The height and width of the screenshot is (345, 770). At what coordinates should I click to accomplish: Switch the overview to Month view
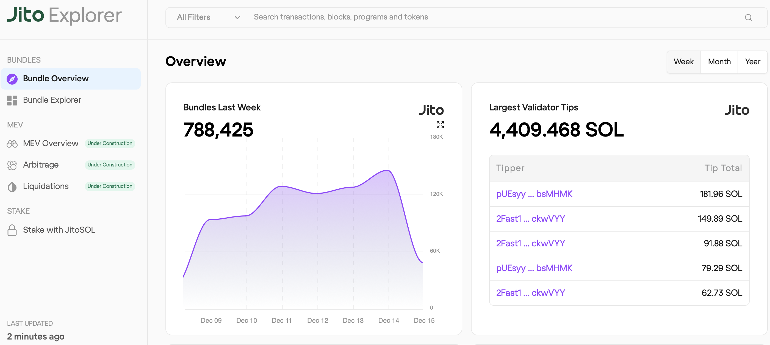coord(719,62)
